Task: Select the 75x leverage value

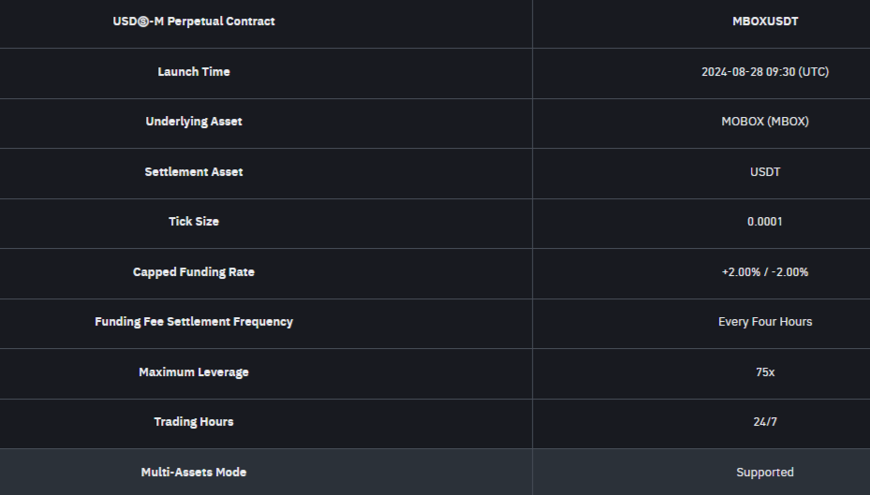Action: [x=765, y=372]
